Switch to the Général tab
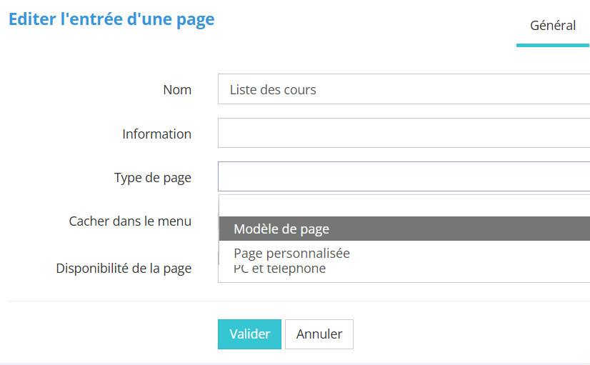Viewport: 590px width, 365px height. click(552, 26)
